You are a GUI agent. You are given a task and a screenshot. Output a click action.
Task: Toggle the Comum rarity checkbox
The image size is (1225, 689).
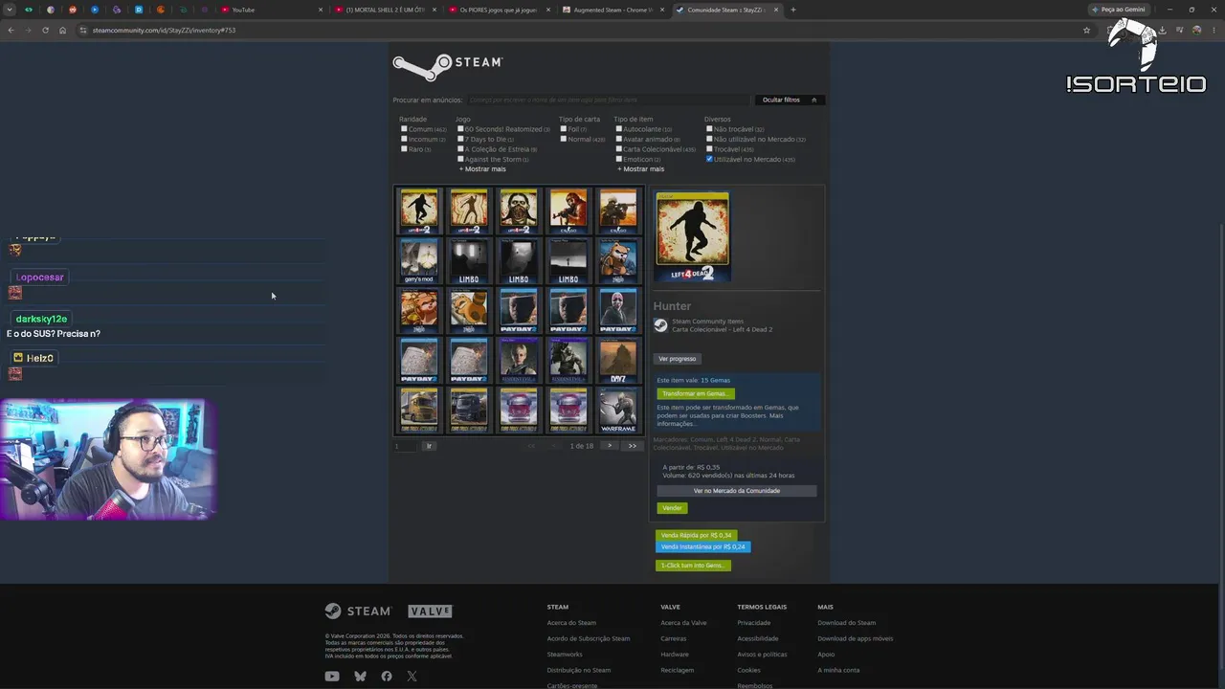(404, 128)
